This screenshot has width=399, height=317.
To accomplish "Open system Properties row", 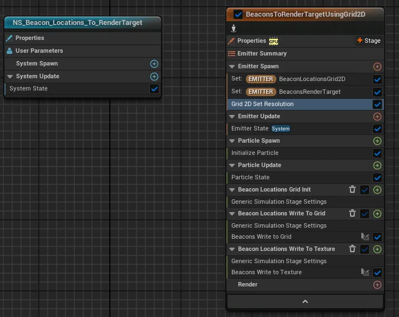I will [x=83, y=38].
